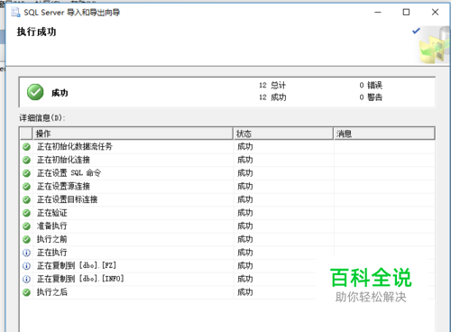Select the 正在复制到 [dbo].[INFO] row

(227, 279)
